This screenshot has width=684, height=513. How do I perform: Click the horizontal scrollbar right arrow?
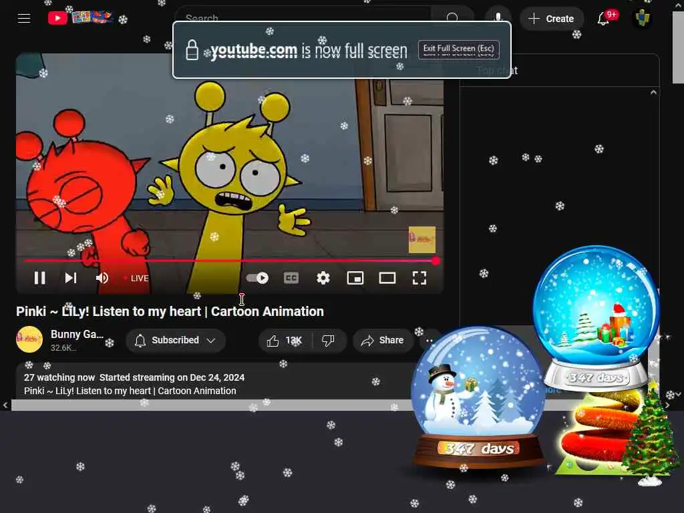(x=667, y=405)
